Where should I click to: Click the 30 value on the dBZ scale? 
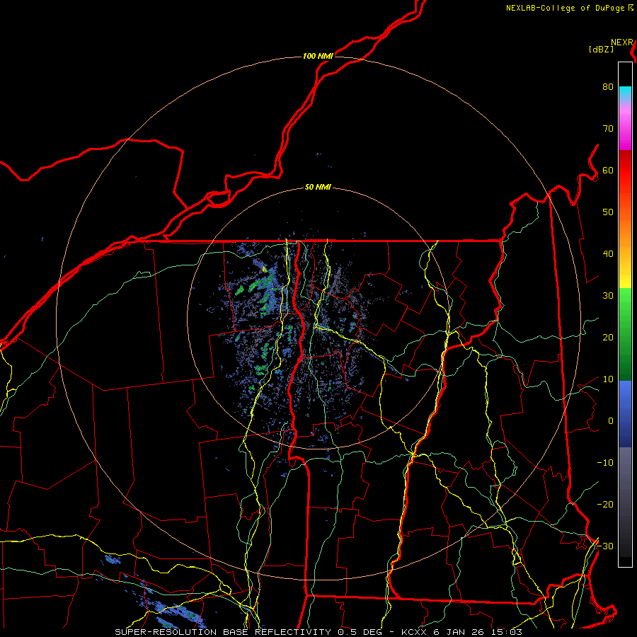(608, 295)
